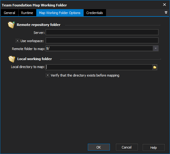Toggle the Use workspace checkbox
The image size is (170, 154).
pos(17,41)
